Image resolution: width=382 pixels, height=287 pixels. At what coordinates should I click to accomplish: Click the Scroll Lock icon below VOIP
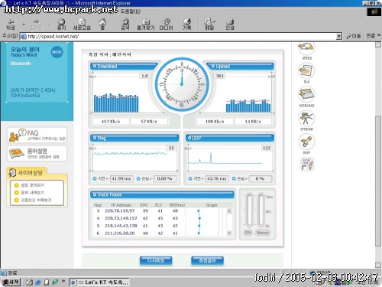(x=307, y=165)
